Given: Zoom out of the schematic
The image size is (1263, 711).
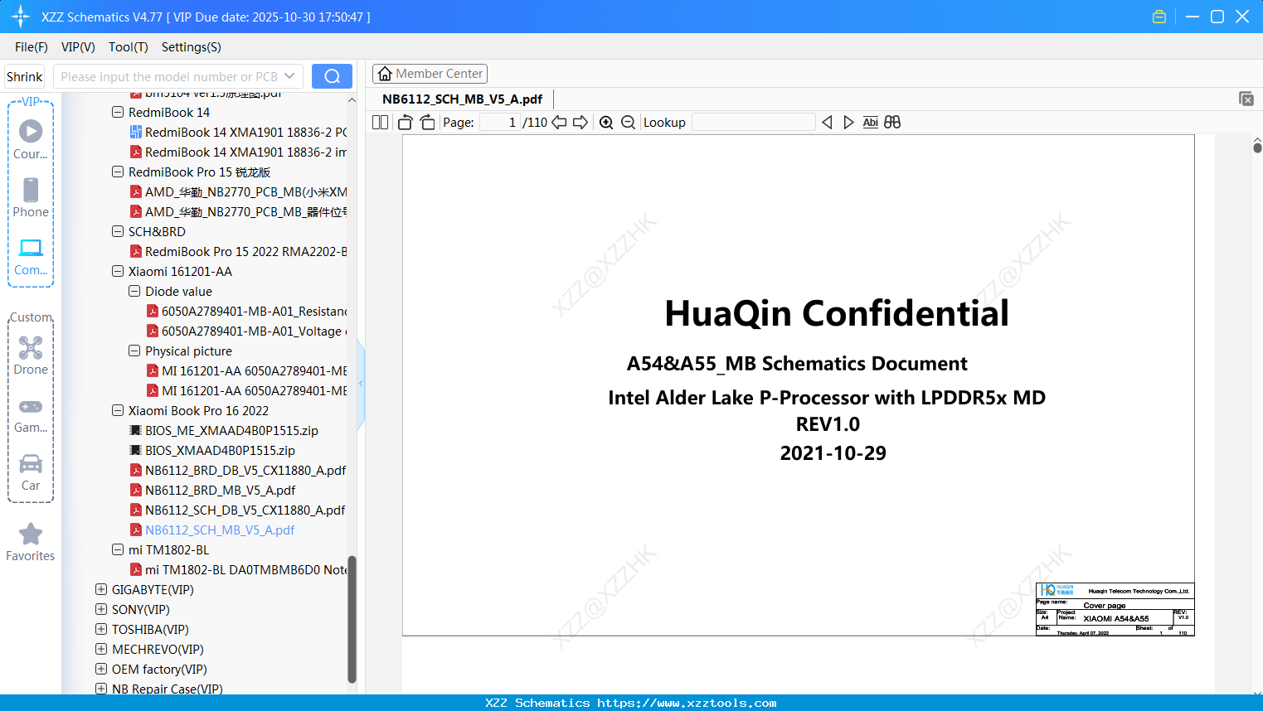Looking at the screenshot, I should click(x=629, y=123).
